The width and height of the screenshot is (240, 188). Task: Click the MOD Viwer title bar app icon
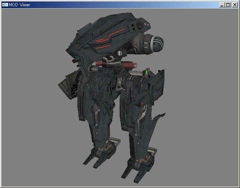[x=5, y=5]
